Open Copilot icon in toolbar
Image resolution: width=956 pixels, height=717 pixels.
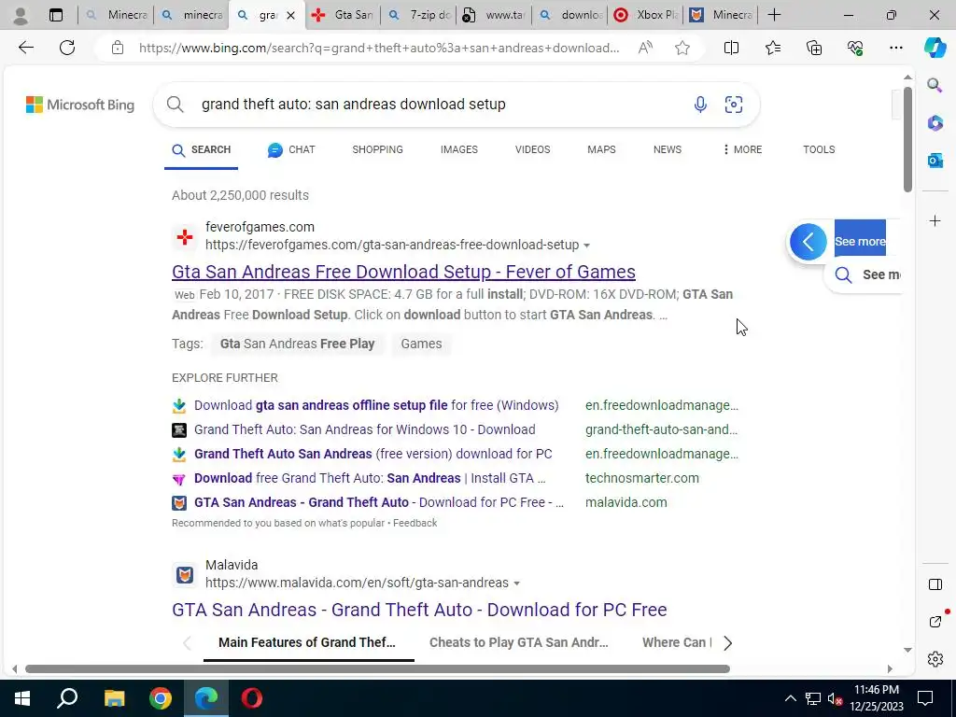click(935, 48)
